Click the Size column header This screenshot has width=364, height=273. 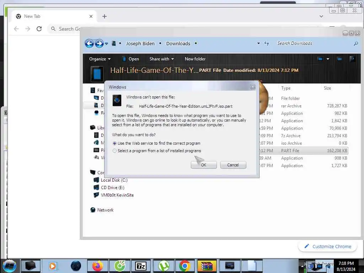click(x=327, y=88)
